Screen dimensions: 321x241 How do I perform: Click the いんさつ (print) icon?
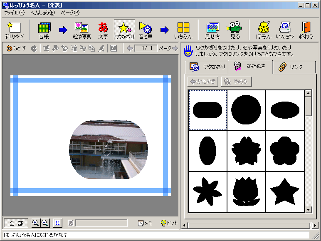(x=284, y=30)
